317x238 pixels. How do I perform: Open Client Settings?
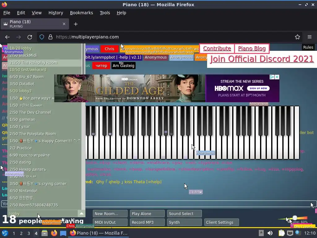pyautogui.click(x=222, y=223)
